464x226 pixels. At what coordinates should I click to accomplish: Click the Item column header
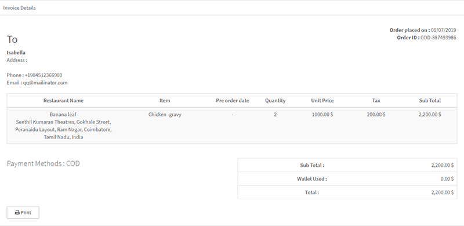pyautogui.click(x=165, y=101)
